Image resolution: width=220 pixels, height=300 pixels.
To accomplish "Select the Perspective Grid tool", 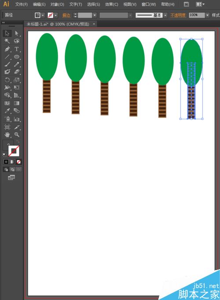I will 17,95.
